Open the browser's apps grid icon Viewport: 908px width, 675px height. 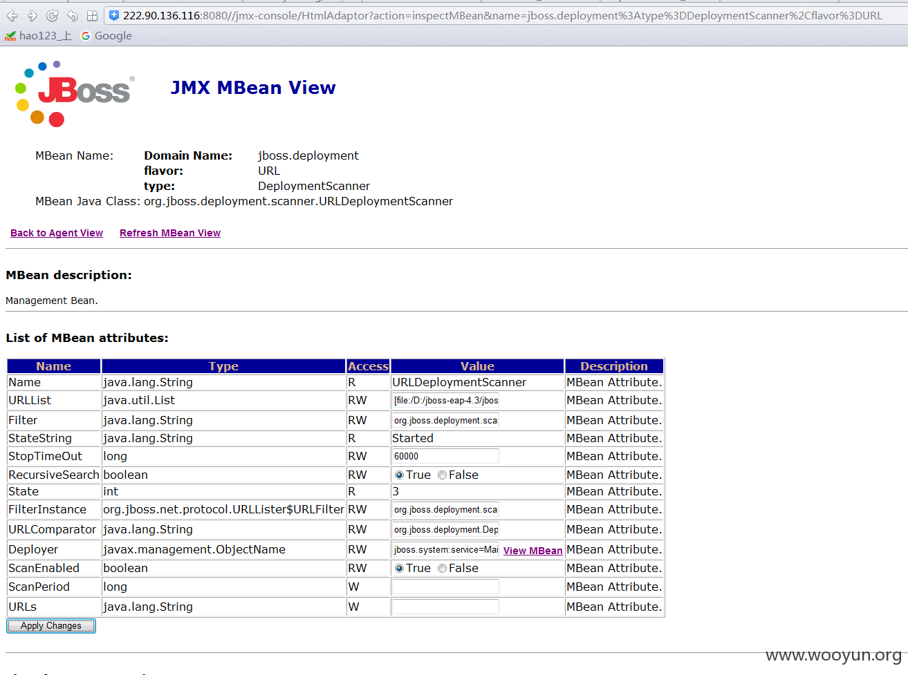[x=92, y=15]
